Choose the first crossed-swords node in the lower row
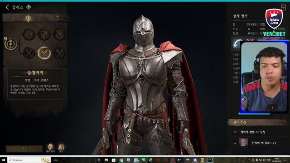 click(x=29, y=53)
